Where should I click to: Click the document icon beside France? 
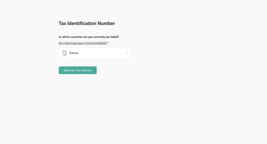pyautogui.click(x=65, y=53)
